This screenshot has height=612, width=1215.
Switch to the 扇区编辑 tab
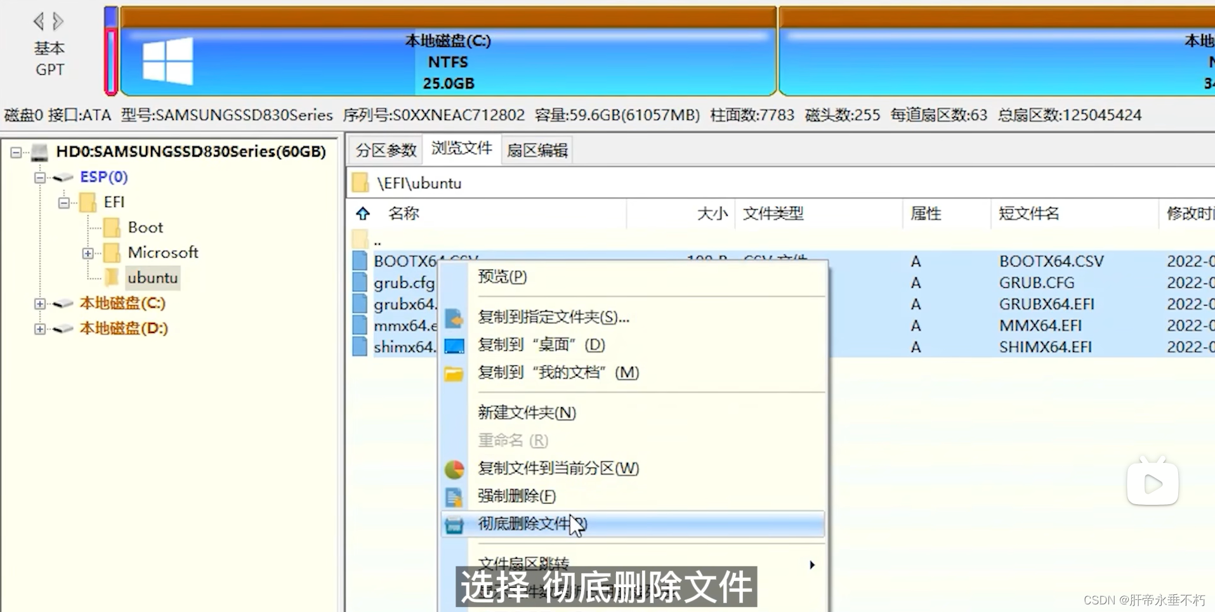pos(537,150)
